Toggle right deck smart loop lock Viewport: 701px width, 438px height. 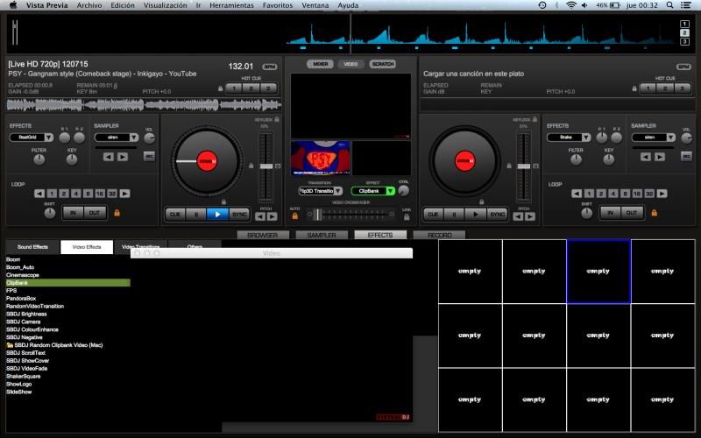tap(655, 213)
